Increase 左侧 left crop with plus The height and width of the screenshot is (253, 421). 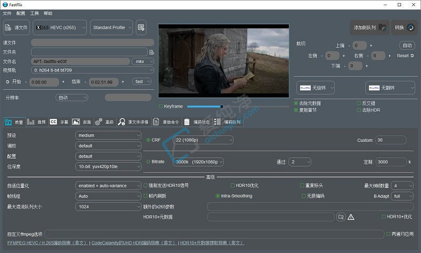tap(344, 56)
